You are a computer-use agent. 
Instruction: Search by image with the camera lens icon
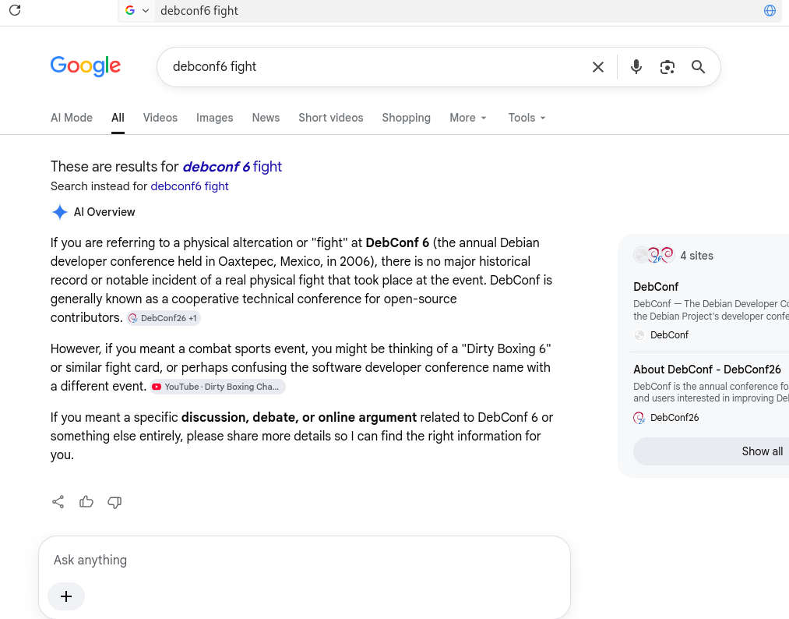(x=667, y=67)
